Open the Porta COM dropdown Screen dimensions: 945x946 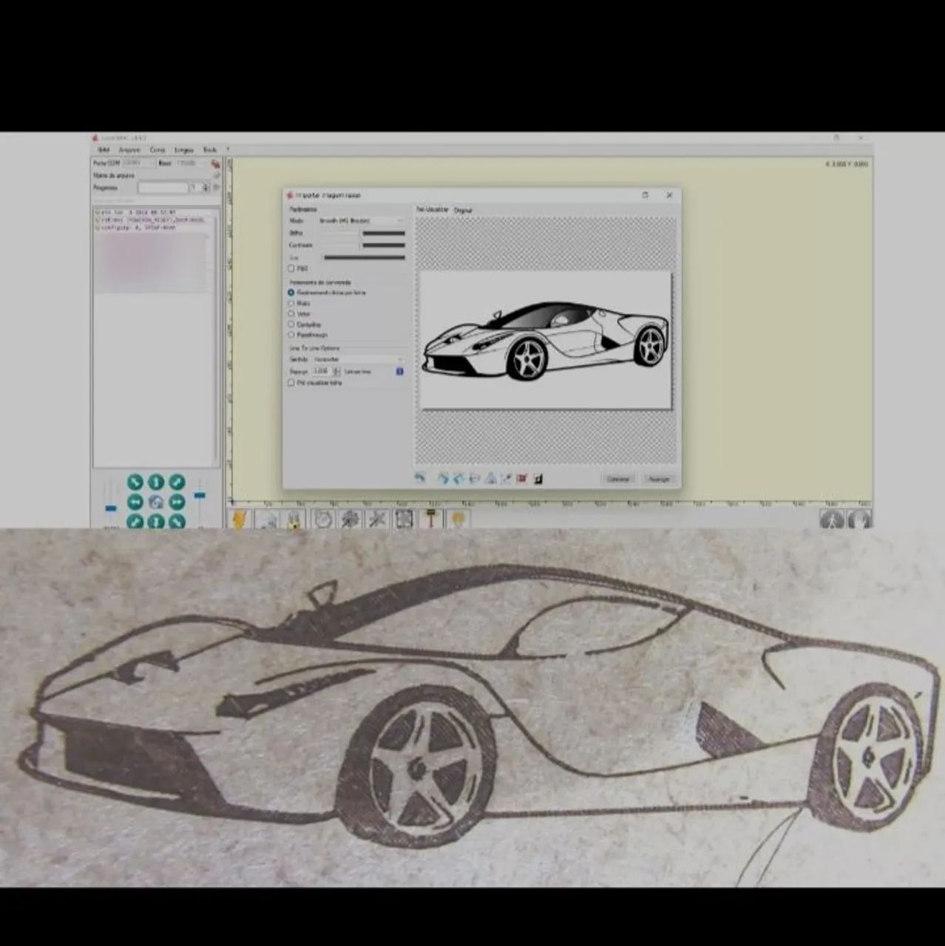tap(139, 163)
